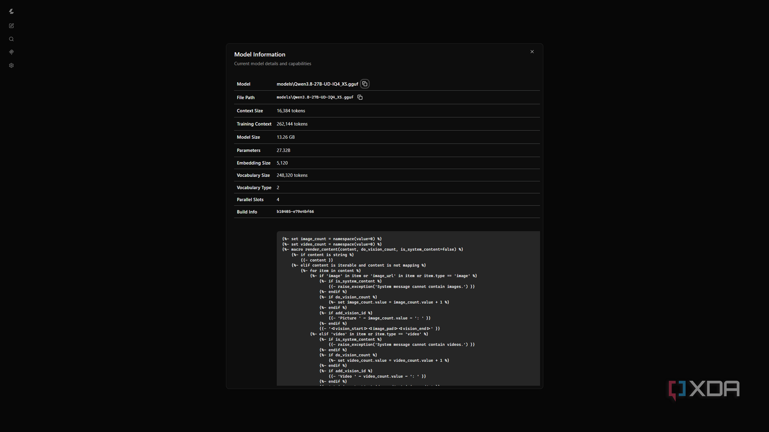Click the '27.32B' parameters value
This screenshot has height=432, width=769.
click(x=283, y=150)
